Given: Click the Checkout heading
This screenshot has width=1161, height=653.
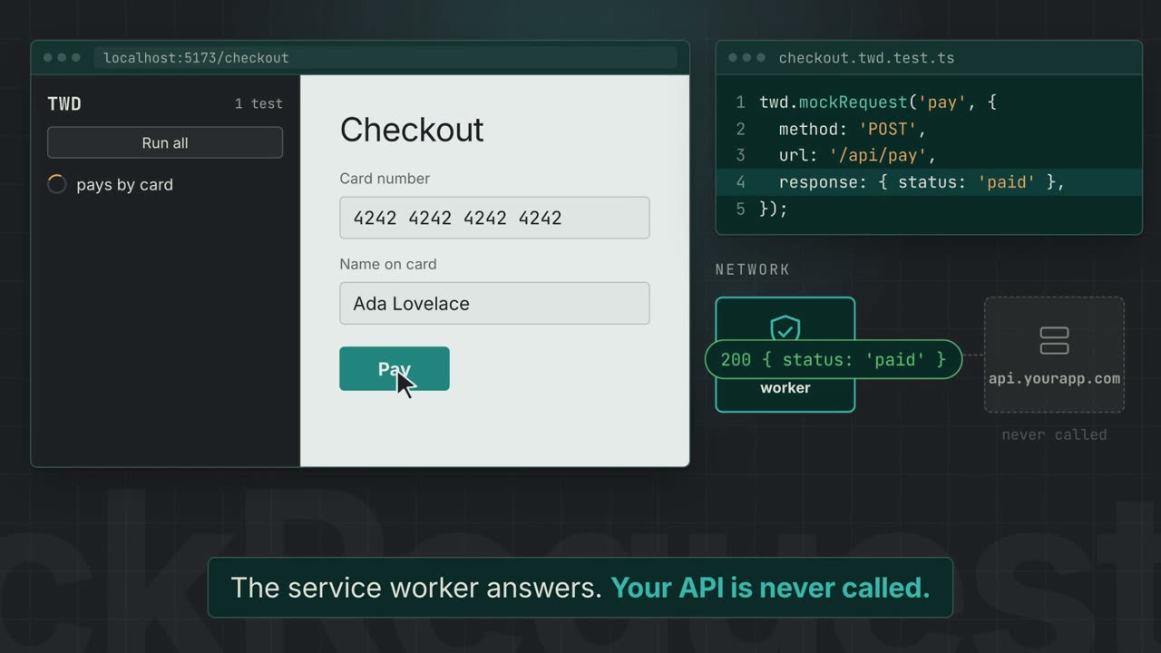Looking at the screenshot, I should (x=412, y=130).
